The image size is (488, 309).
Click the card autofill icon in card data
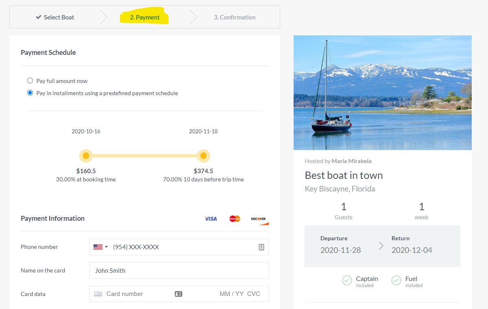179,294
